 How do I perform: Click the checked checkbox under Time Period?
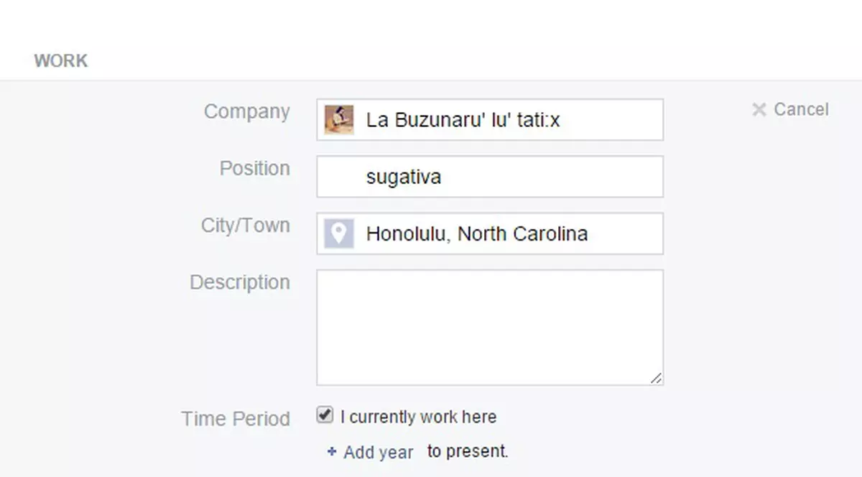pos(324,415)
